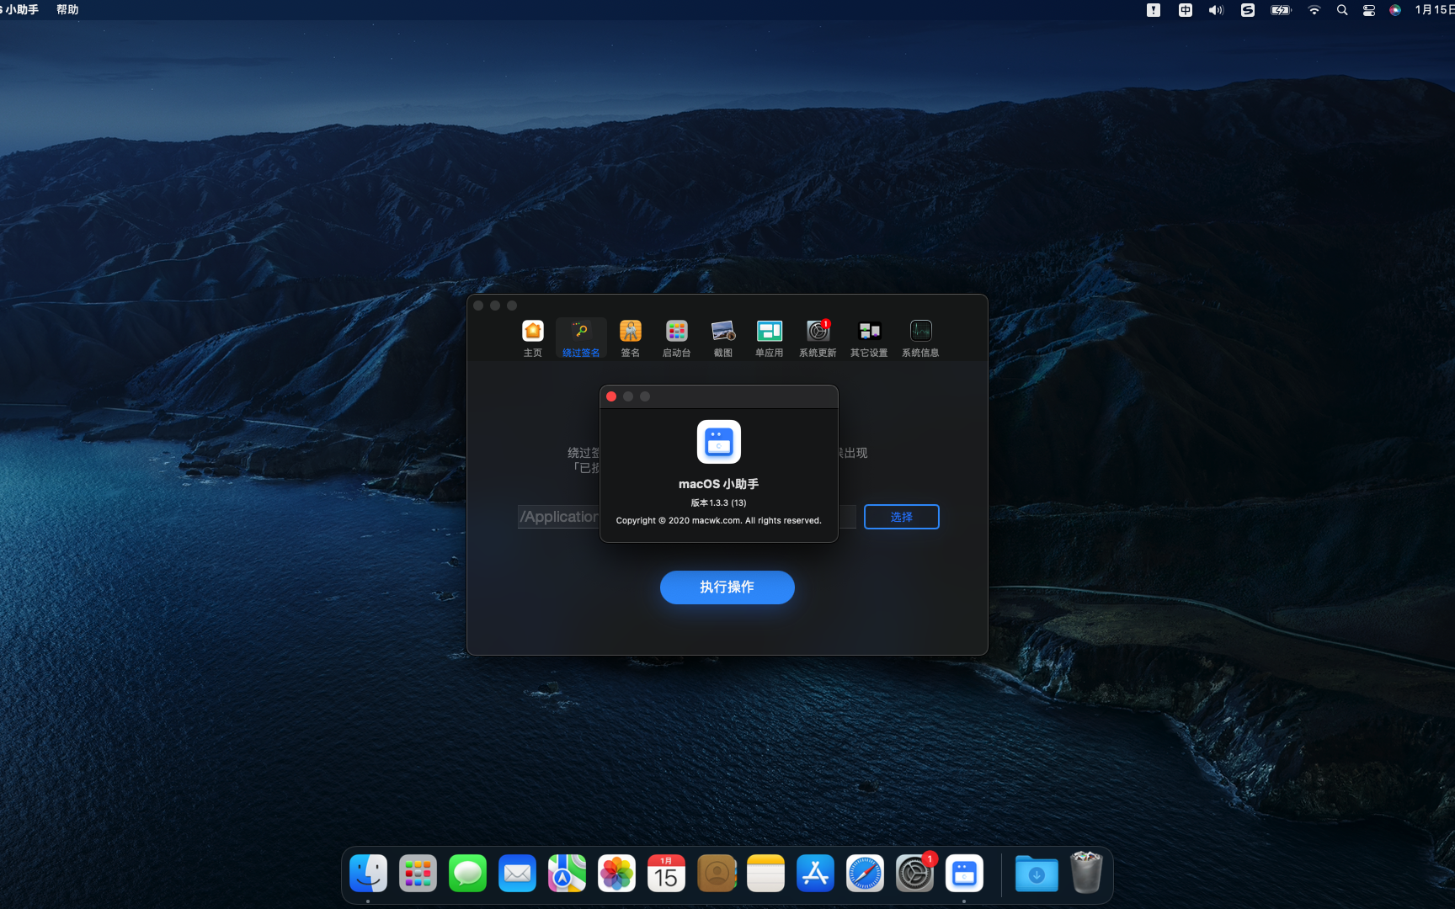
Task: Open the 启动台 launchpad tab
Action: 677,338
